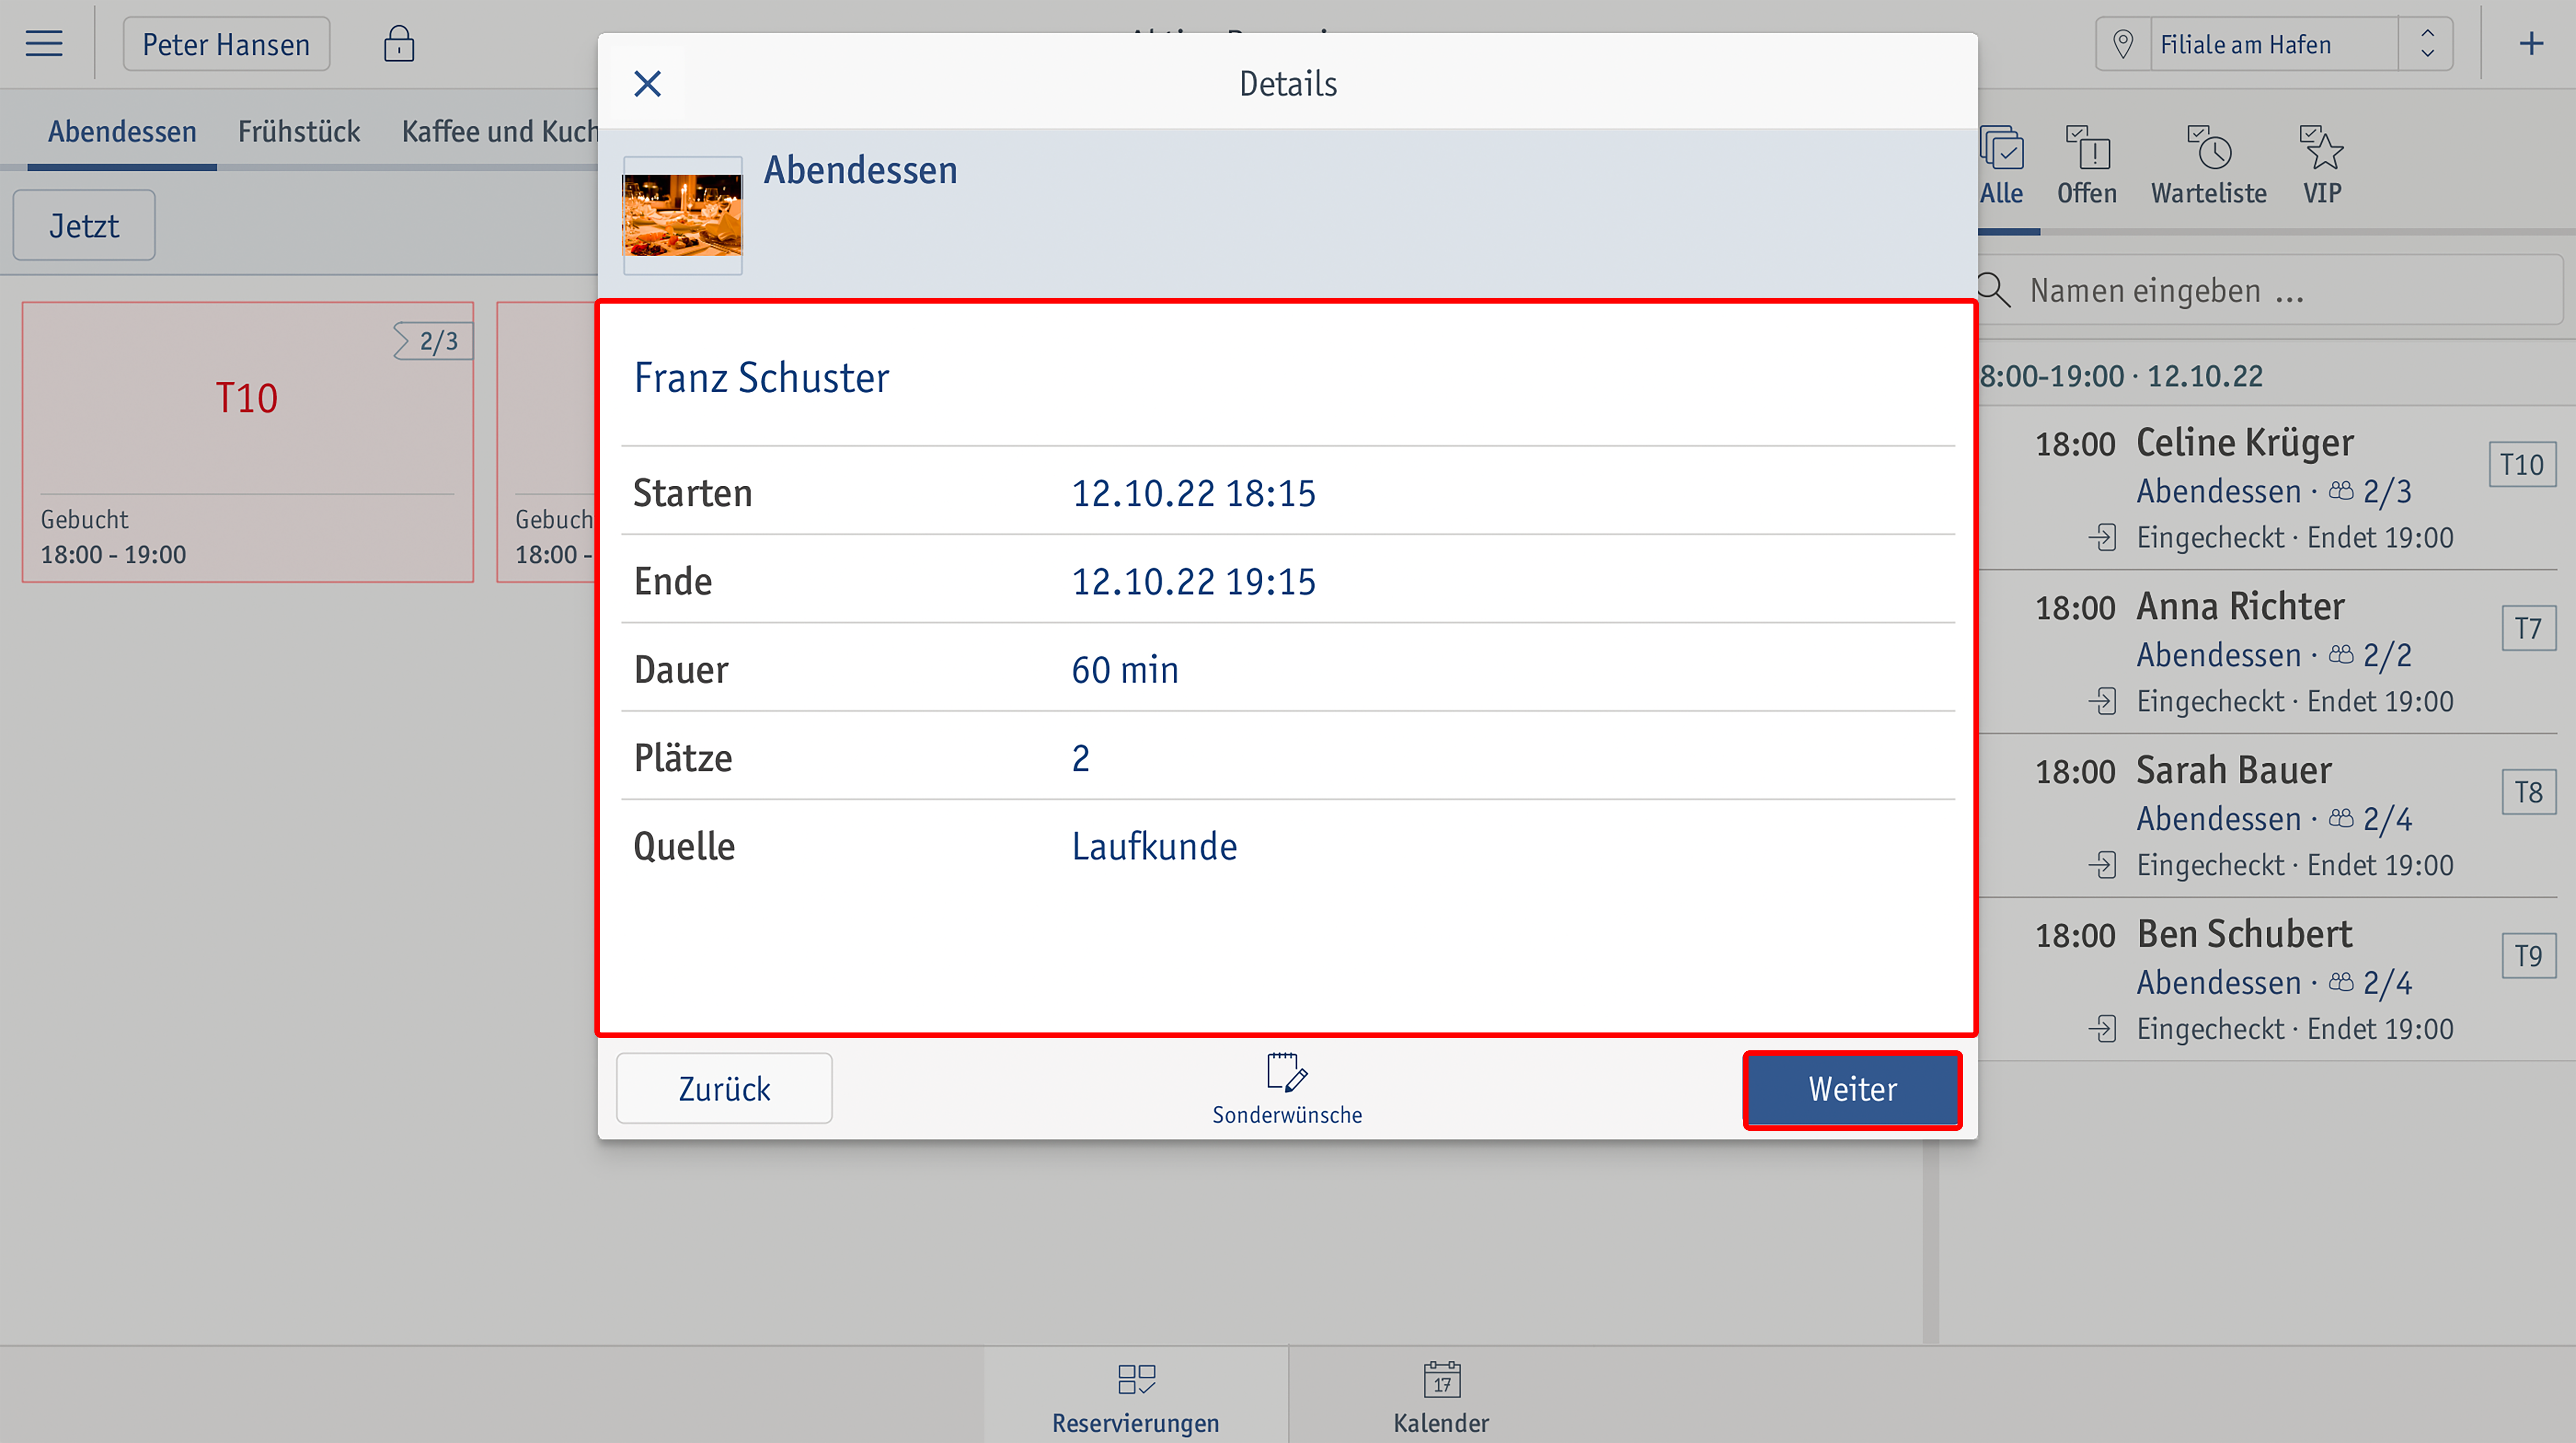2576x1443 pixels.
Task: Click table badge T7 for Anna Richter
Action: click(2529, 629)
